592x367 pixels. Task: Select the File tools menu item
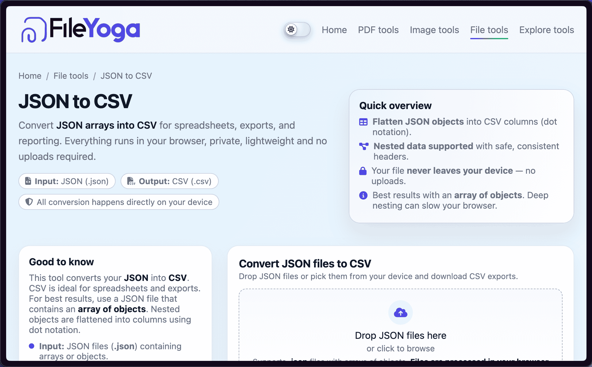click(489, 30)
